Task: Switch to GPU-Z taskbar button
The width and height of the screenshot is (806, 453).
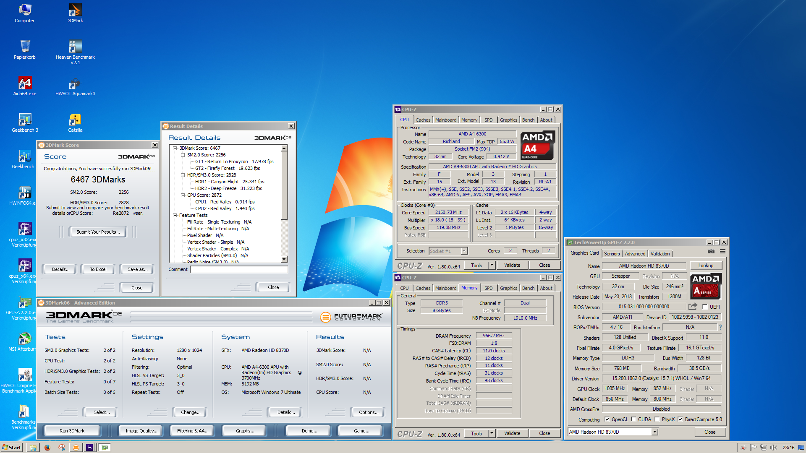Action: click(105, 448)
